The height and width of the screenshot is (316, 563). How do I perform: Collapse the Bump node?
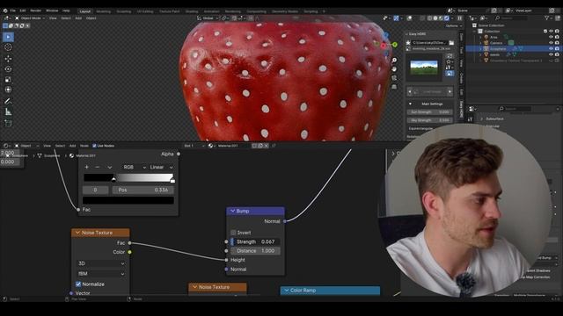click(232, 211)
